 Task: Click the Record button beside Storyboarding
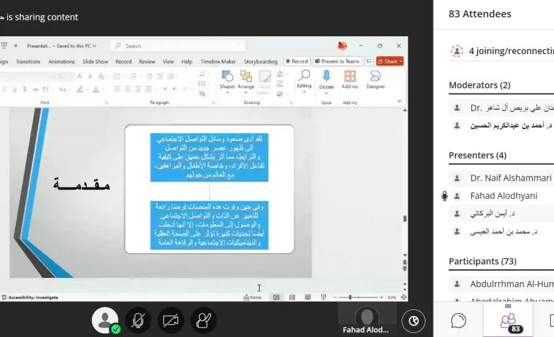pyautogui.click(x=297, y=61)
